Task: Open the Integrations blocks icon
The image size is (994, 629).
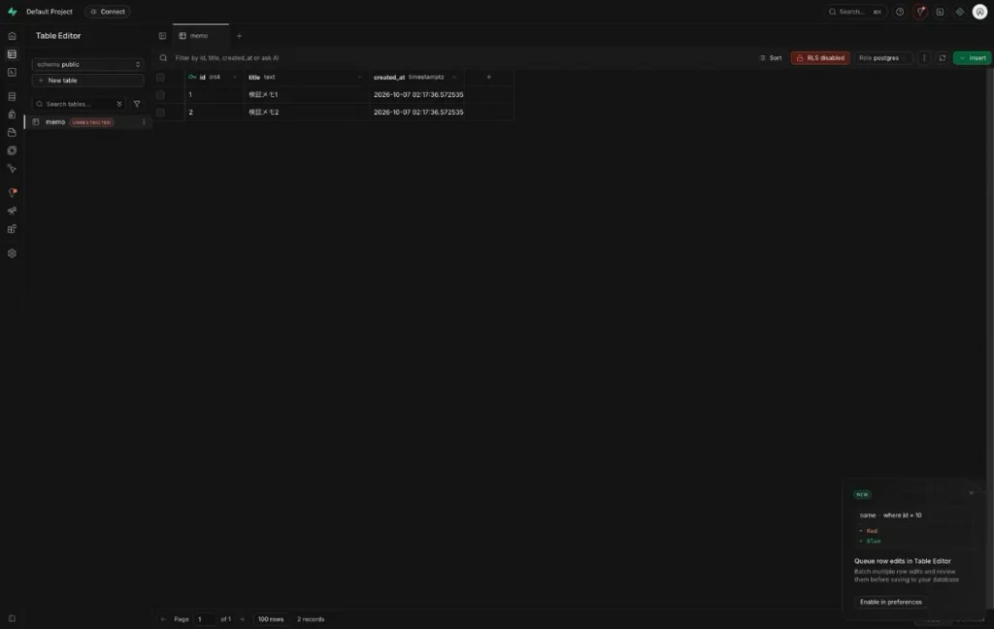Action: pos(12,229)
